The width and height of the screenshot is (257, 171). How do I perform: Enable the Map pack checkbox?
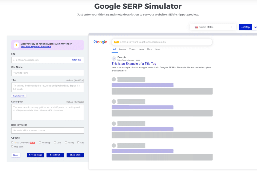coord(12,147)
